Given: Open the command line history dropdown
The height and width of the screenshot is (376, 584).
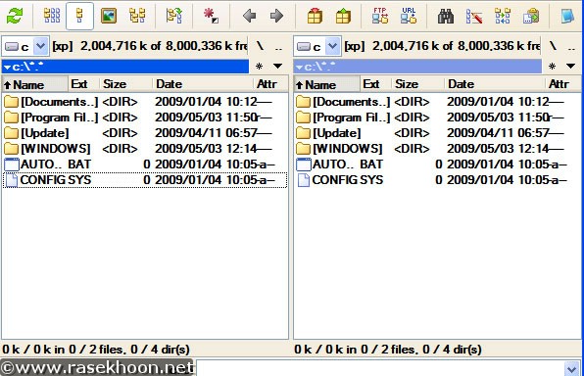Looking at the screenshot, I should pos(571,368).
